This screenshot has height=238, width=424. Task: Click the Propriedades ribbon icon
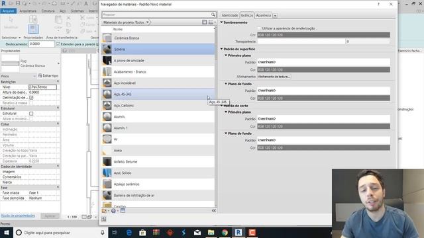point(33,29)
